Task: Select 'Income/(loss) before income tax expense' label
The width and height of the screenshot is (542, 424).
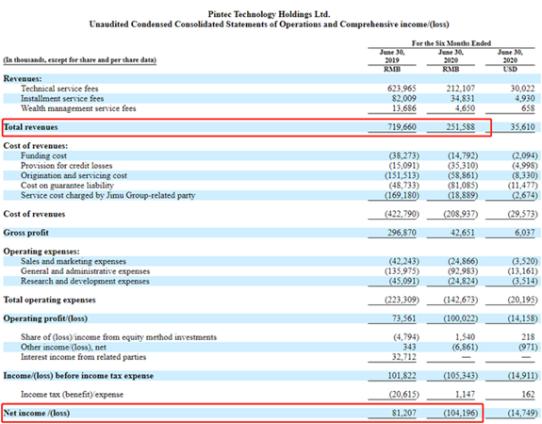Action: tap(78, 376)
